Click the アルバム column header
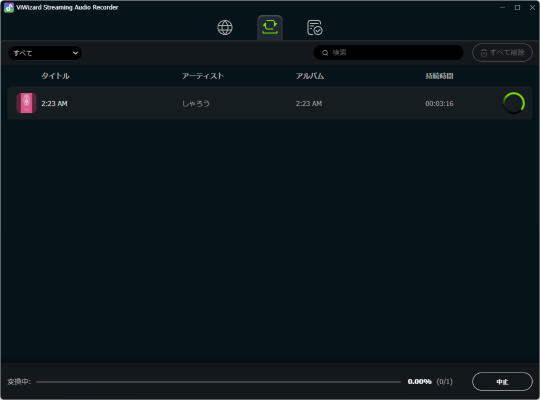The image size is (540, 400). (310, 76)
